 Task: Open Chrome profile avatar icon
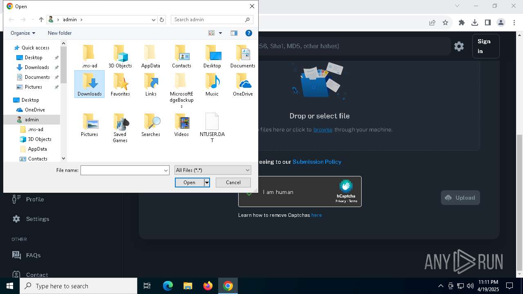pos(501,22)
